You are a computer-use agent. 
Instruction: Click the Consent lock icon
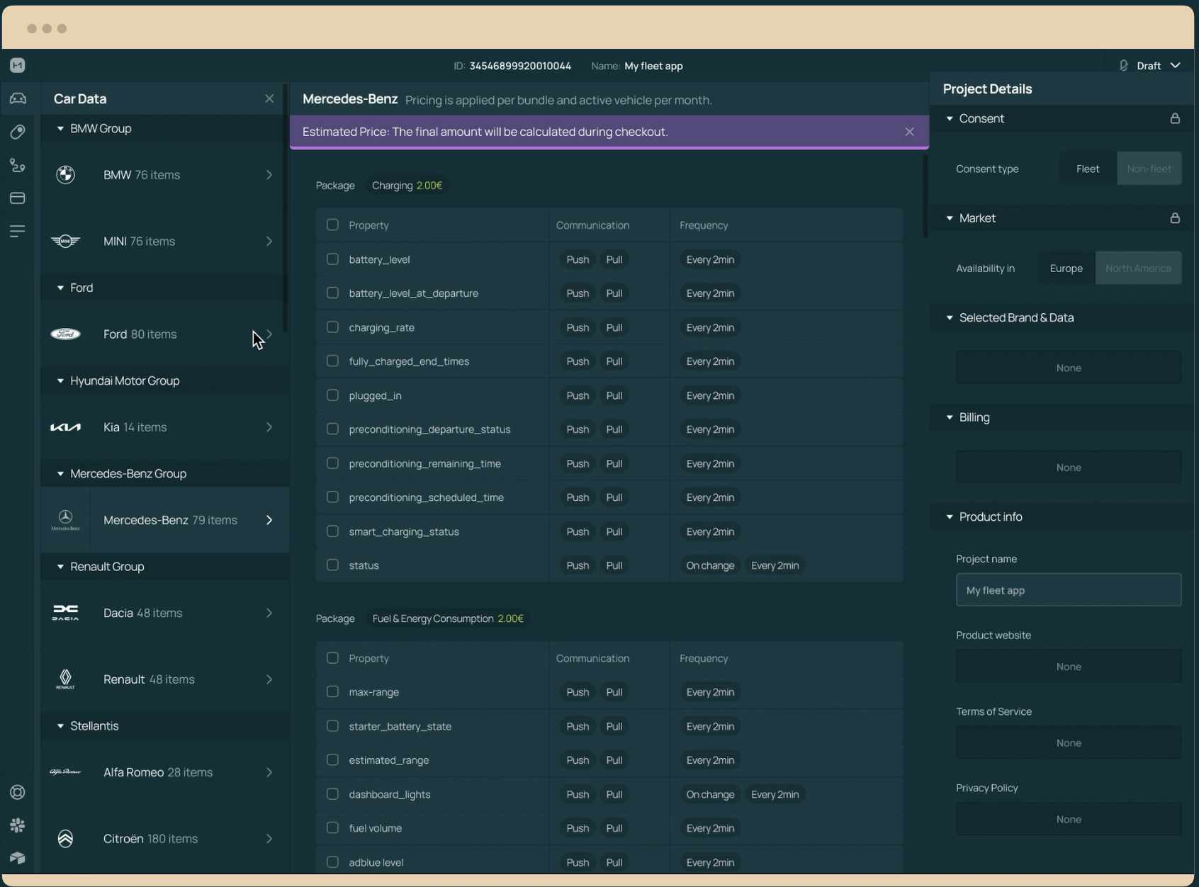1175,118
